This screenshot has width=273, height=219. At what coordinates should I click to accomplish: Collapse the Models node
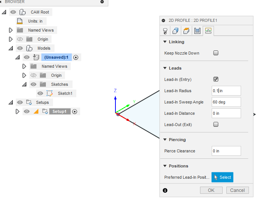tap(11, 48)
